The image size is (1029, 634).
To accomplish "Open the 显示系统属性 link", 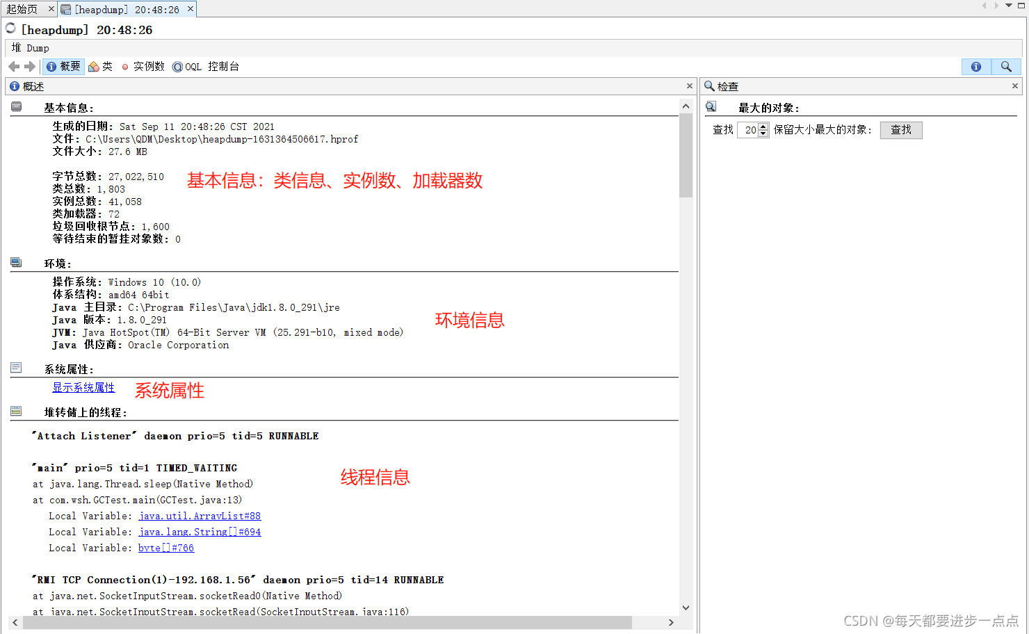I will [83, 387].
